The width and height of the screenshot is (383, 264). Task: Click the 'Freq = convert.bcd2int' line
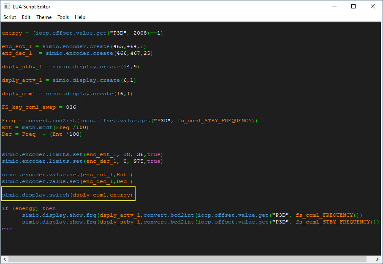click(130, 121)
